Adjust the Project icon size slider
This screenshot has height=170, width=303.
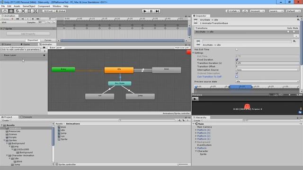(183, 164)
